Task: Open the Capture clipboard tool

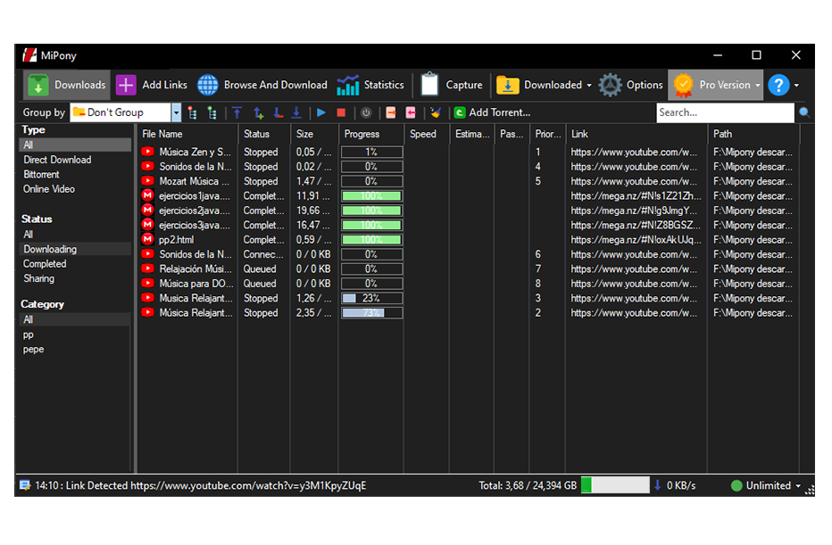Action: click(x=451, y=85)
